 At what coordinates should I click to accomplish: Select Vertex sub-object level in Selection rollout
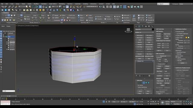139,83
